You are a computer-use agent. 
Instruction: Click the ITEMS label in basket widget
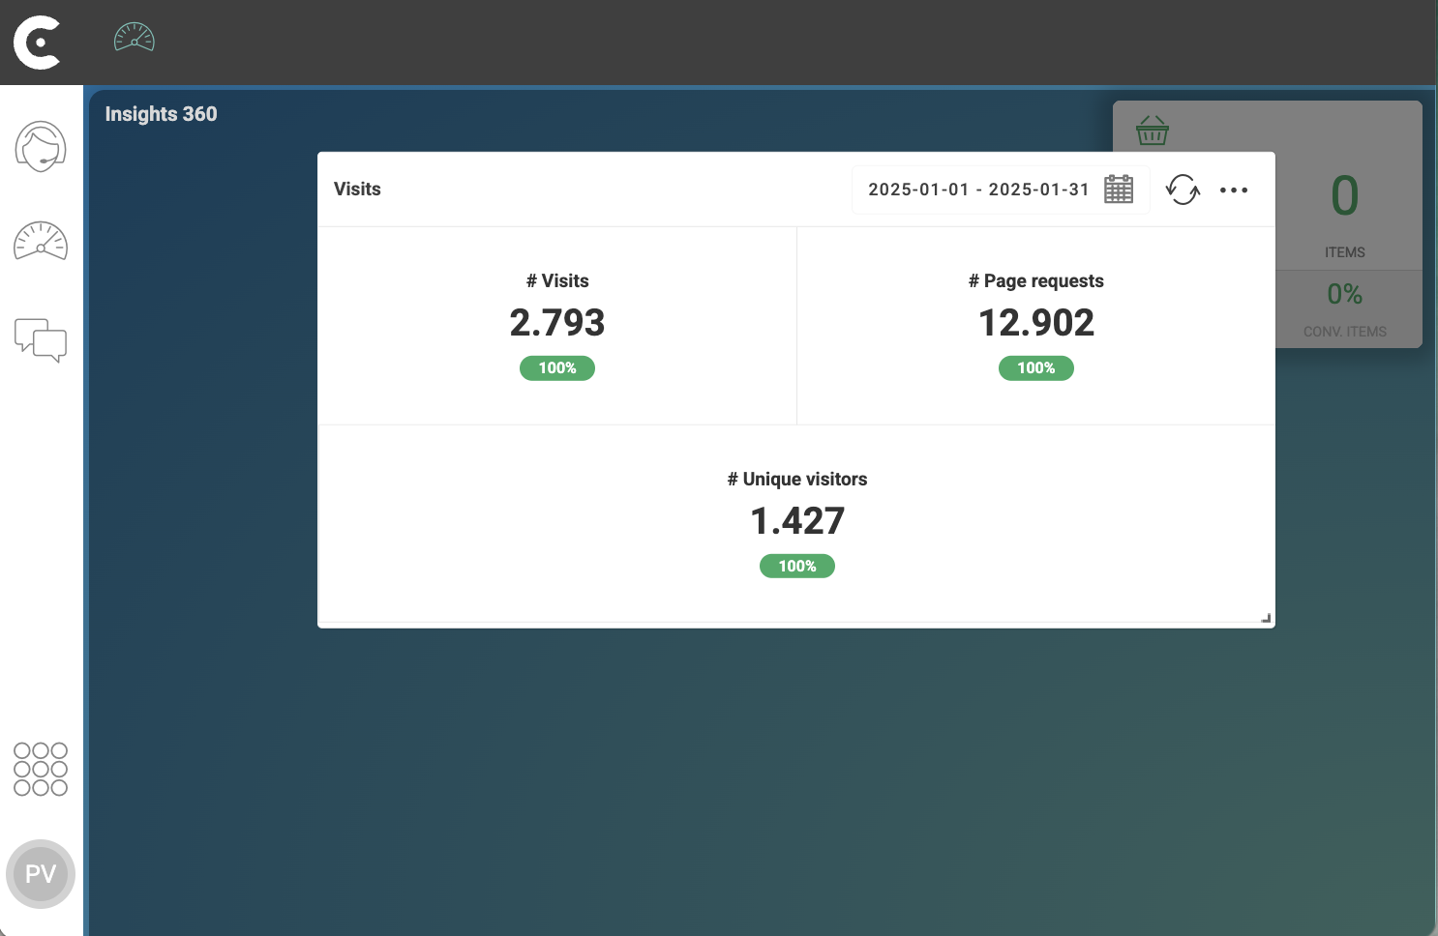click(1345, 252)
